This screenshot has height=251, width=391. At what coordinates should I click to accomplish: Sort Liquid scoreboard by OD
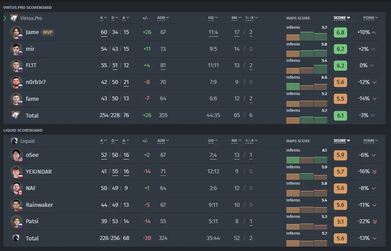point(213,141)
